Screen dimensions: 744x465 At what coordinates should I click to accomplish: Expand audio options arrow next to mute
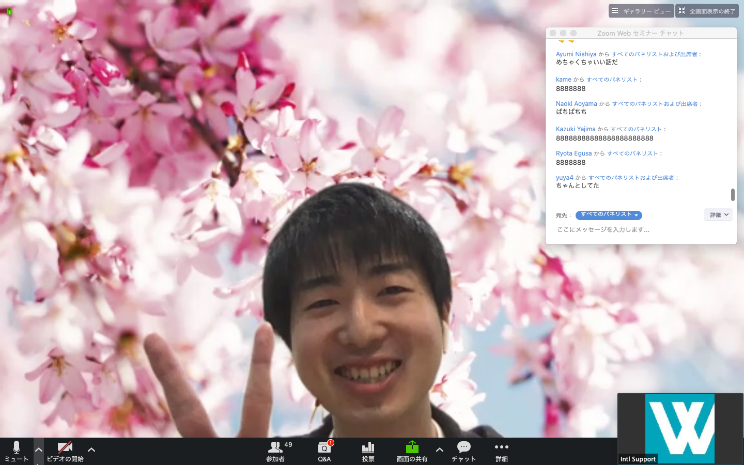tap(39, 450)
